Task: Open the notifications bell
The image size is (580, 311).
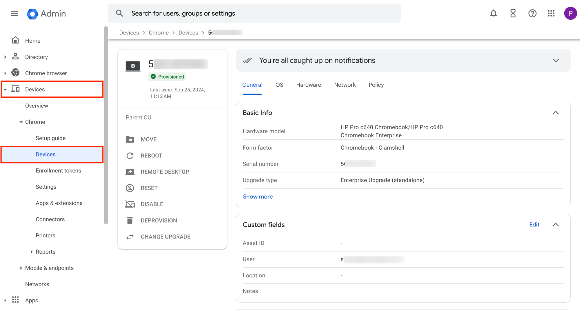Action: [x=493, y=13]
